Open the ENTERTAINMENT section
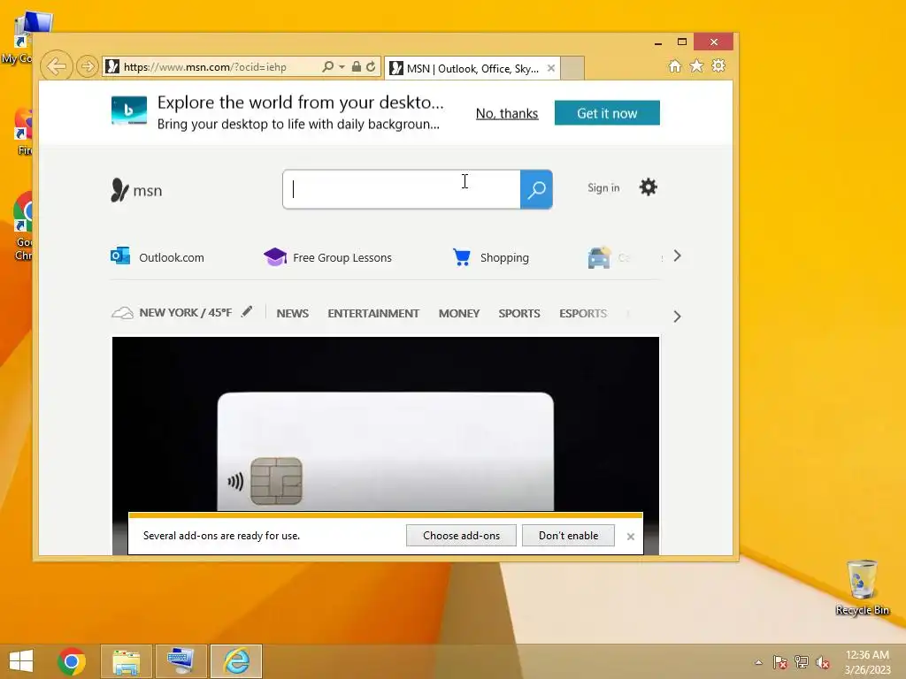This screenshot has height=679, width=906. click(x=373, y=314)
